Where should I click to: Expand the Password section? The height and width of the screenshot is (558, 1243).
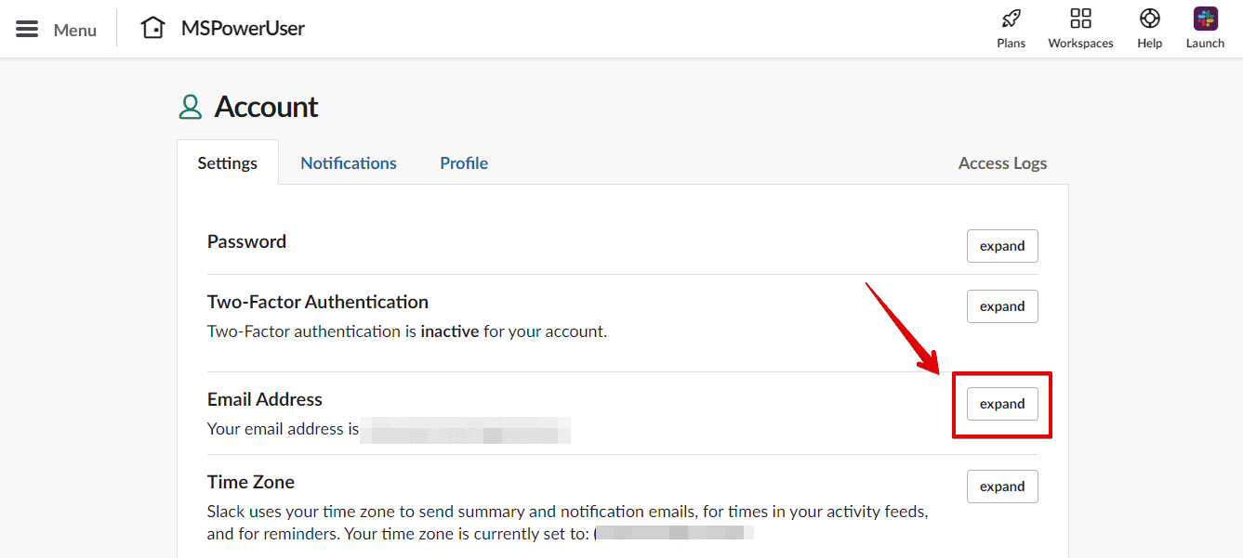[1002, 246]
